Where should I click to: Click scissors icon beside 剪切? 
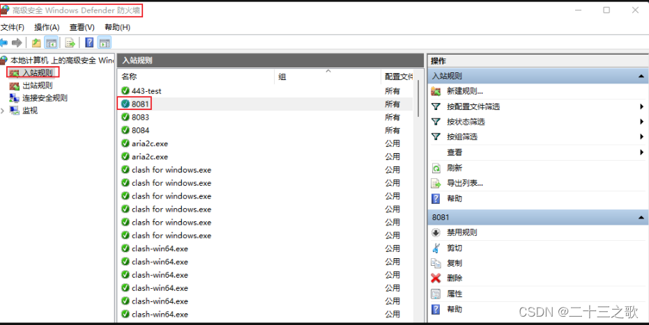(436, 248)
